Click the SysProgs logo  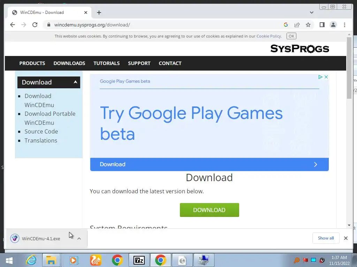click(299, 49)
